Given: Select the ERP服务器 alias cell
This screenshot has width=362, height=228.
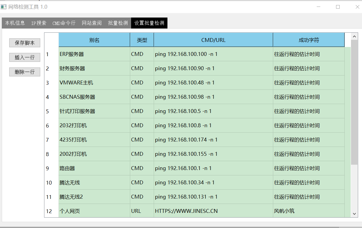Looking at the screenshot, I should pyautogui.click(x=94, y=54).
